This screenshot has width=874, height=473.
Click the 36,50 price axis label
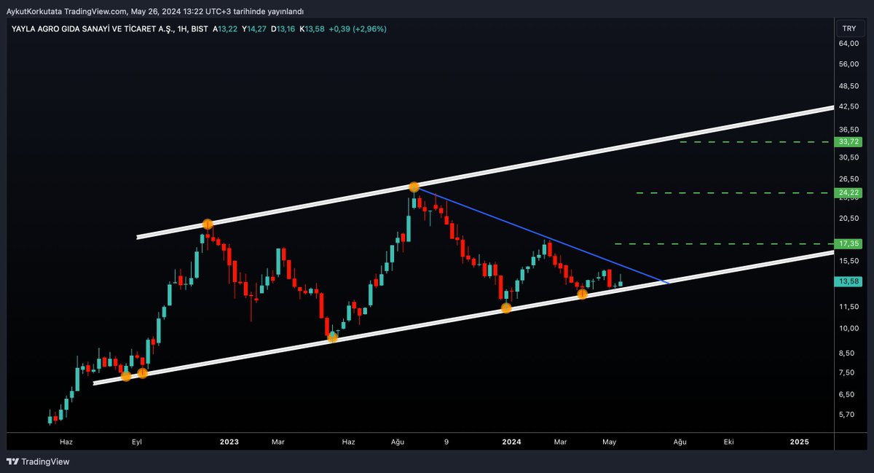tap(849, 128)
